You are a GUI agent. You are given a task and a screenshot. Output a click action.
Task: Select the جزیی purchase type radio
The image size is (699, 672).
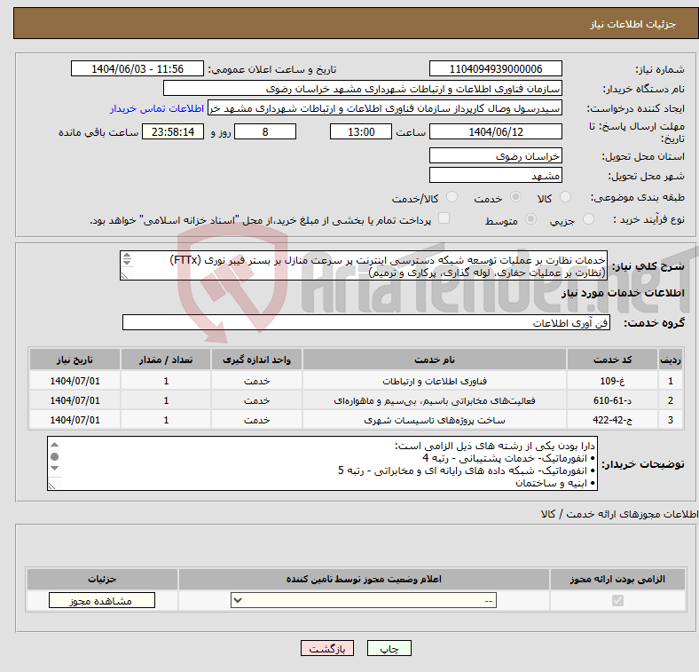[588, 219]
